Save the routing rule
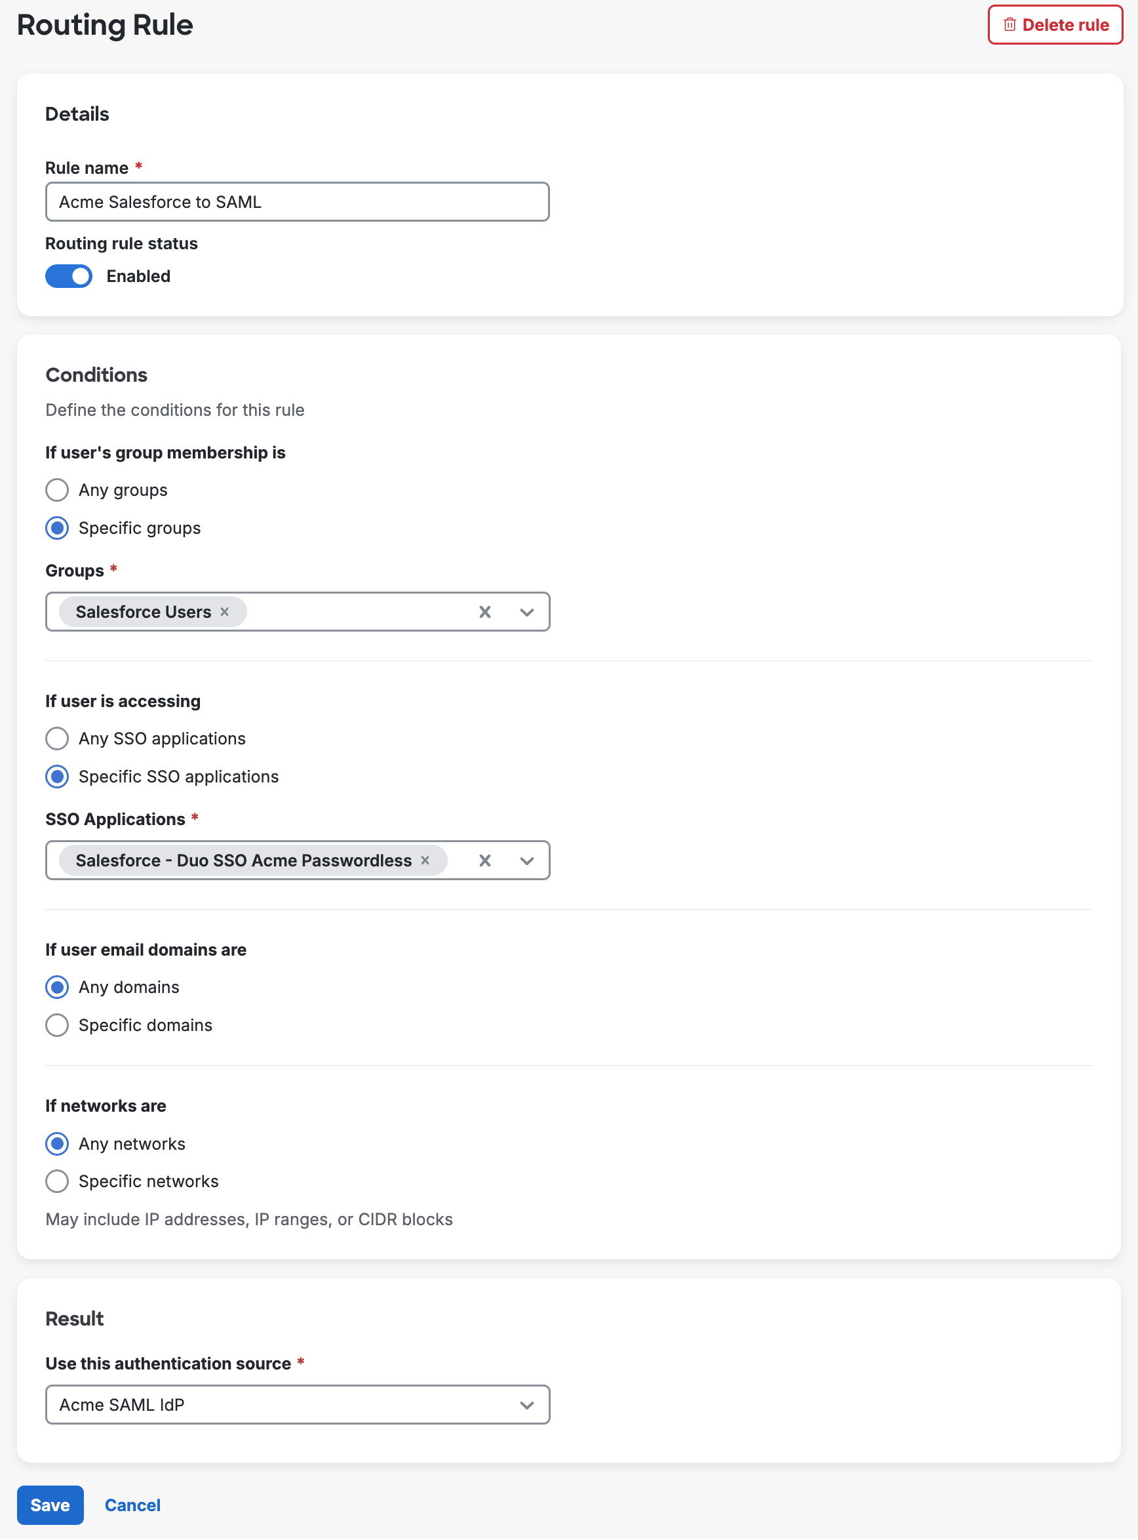 point(50,1505)
